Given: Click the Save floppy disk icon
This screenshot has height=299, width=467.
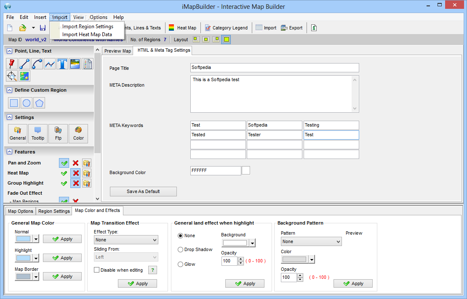Looking at the screenshot, I should point(43,28).
